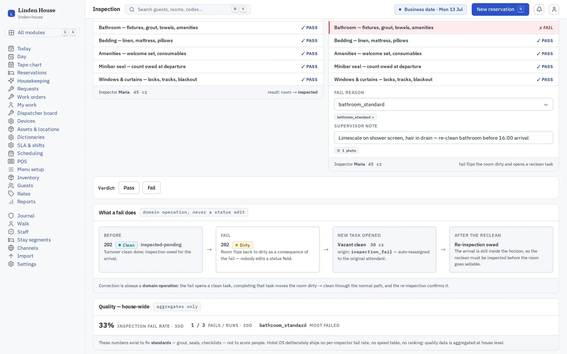Click the Journal shield icon

pos(11,216)
